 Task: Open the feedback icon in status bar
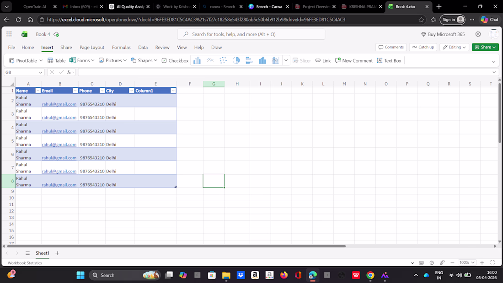(442, 262)
